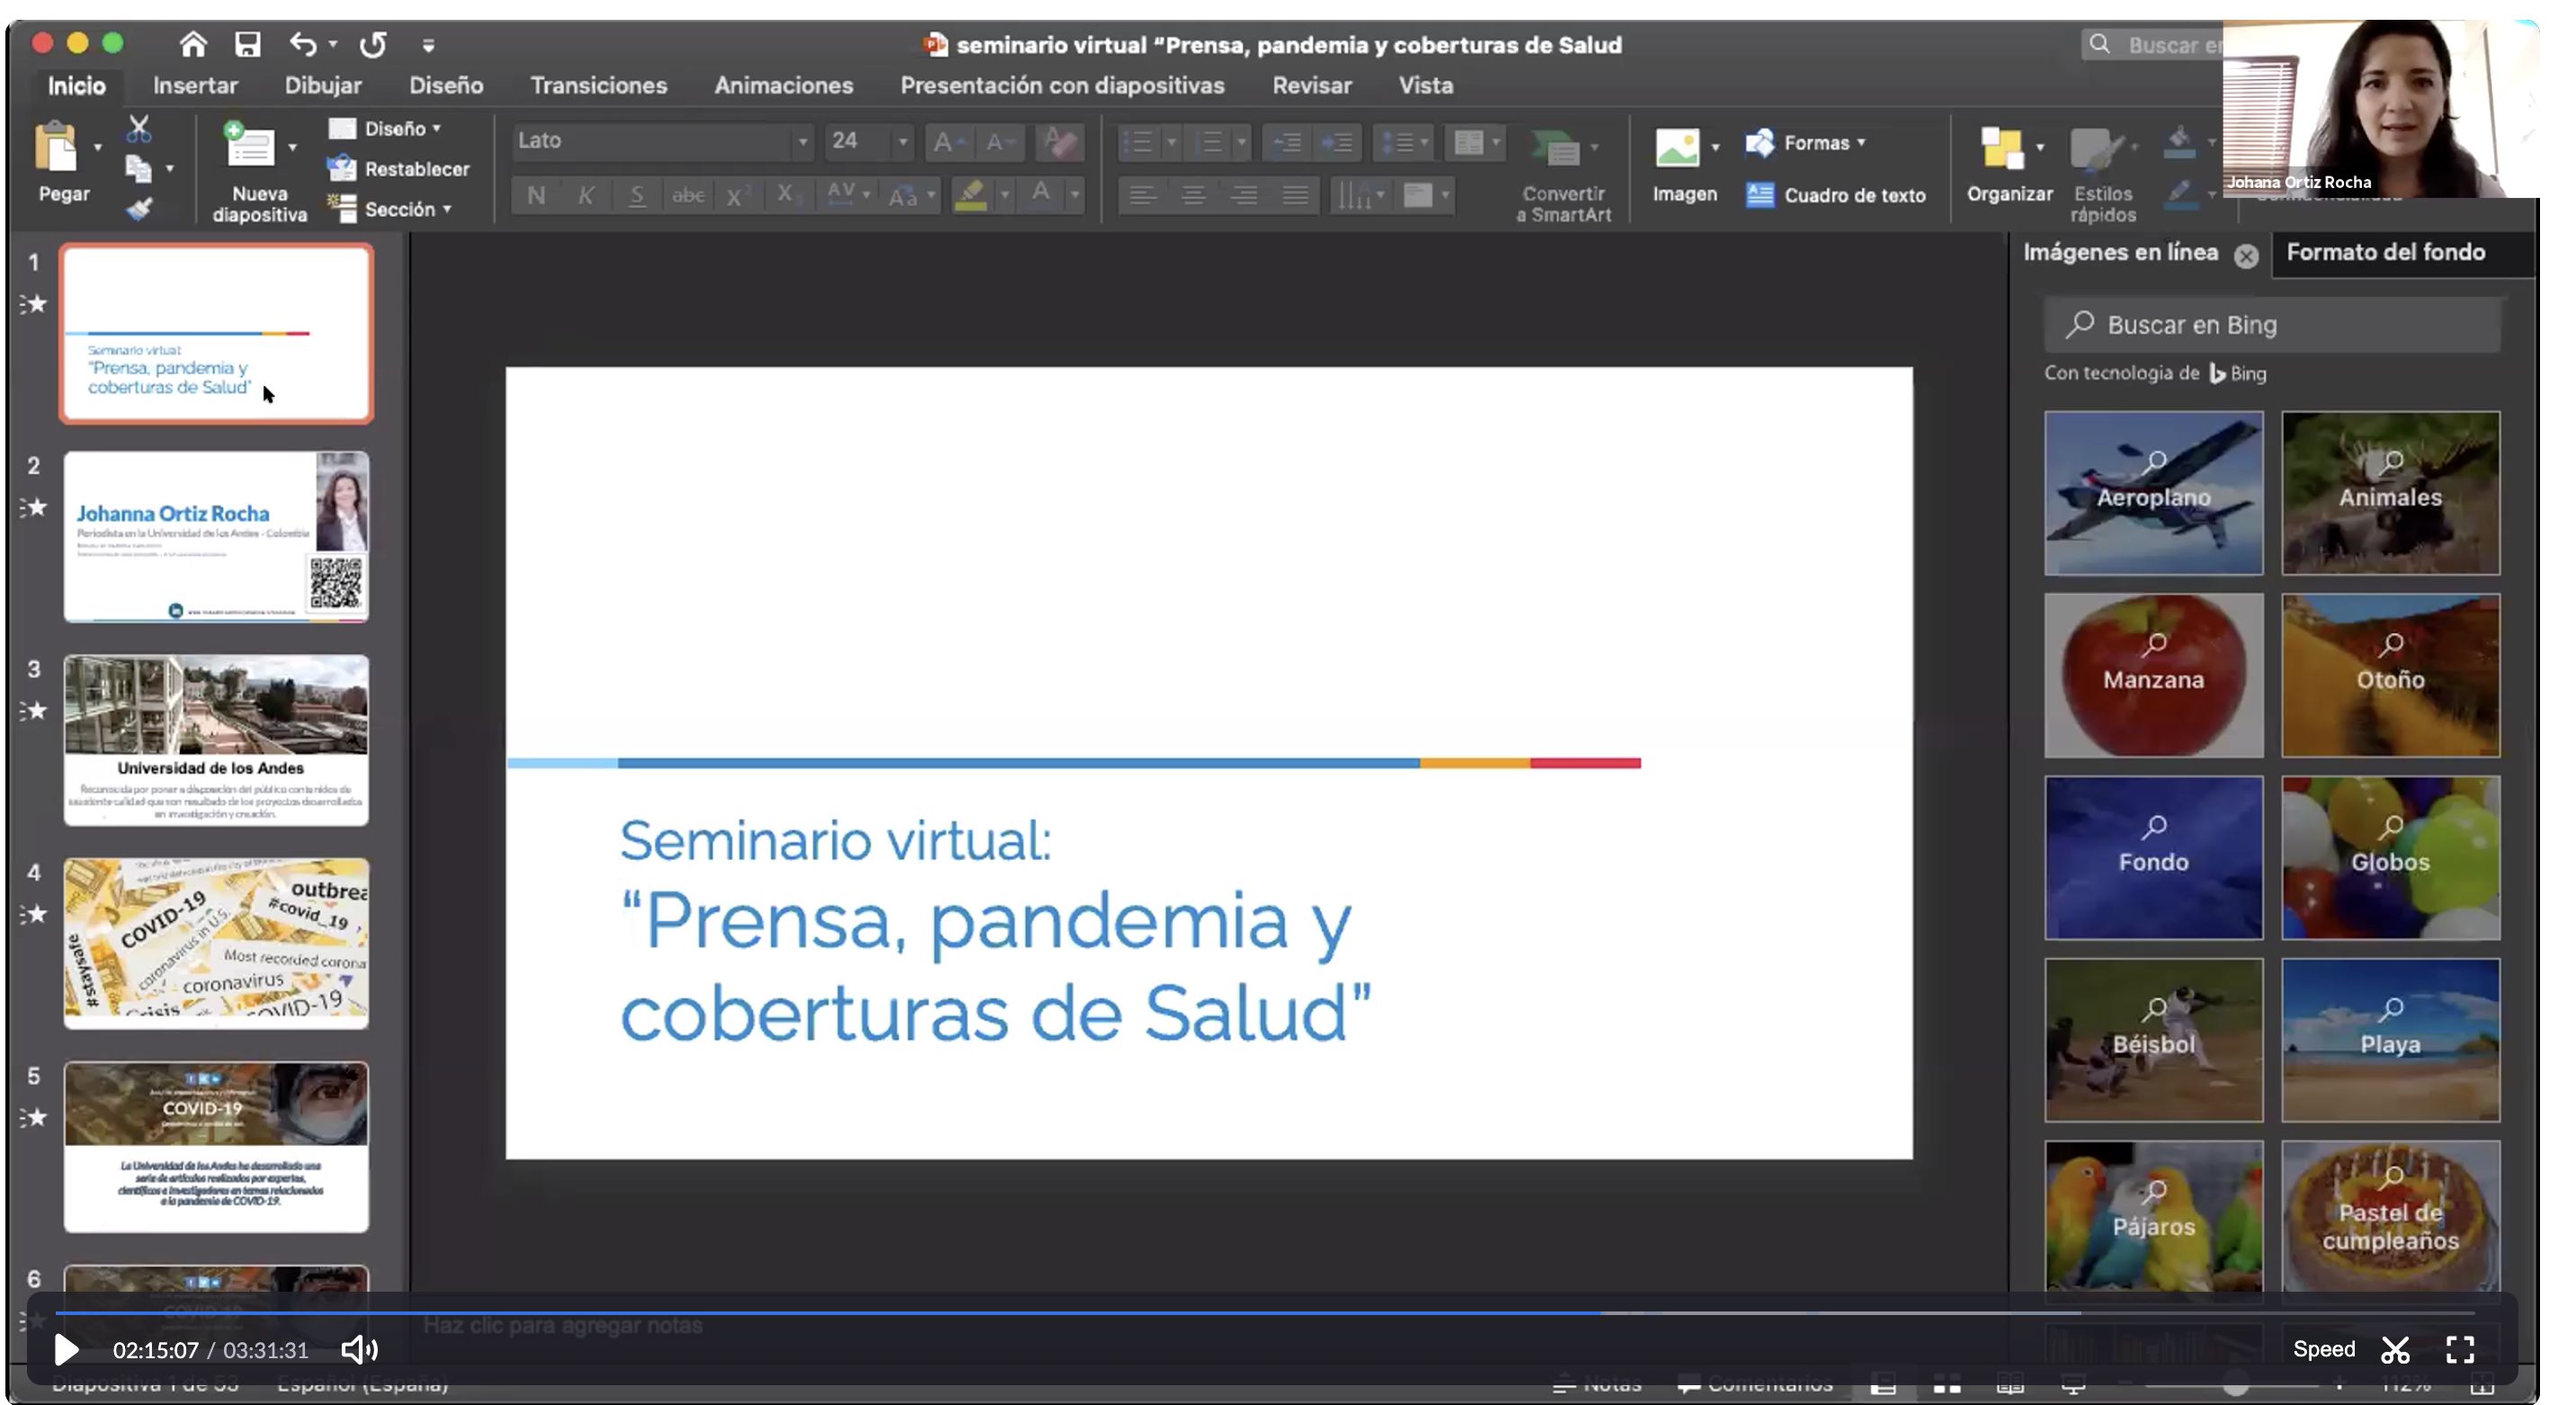Click the Cuadro de texto icon
2576x1405 pixels.
(1760, 194)
